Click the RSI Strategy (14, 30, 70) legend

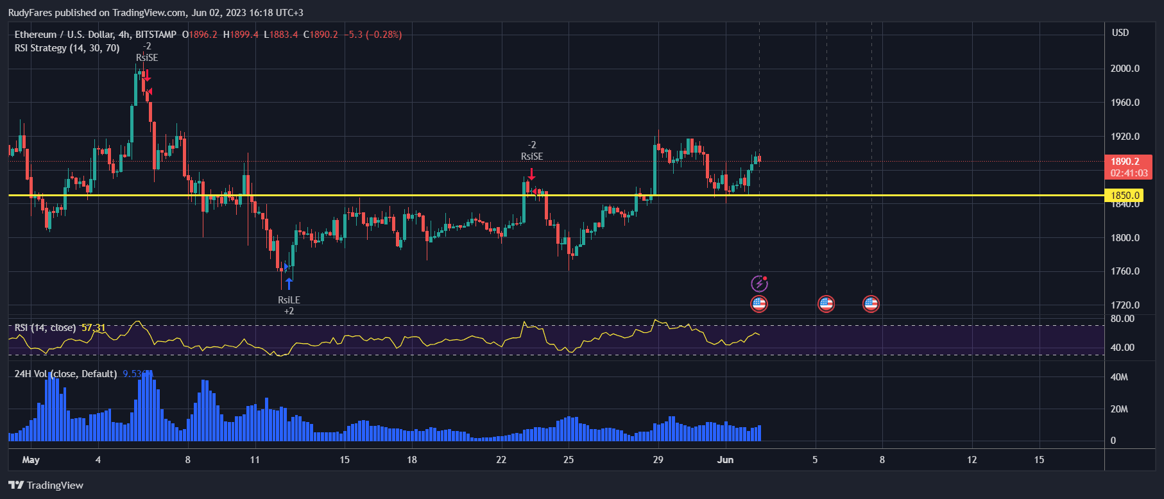(x=67, y=48)
